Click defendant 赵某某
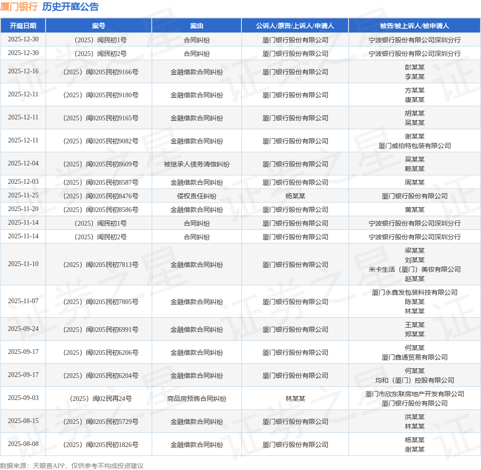 (414, 279)
